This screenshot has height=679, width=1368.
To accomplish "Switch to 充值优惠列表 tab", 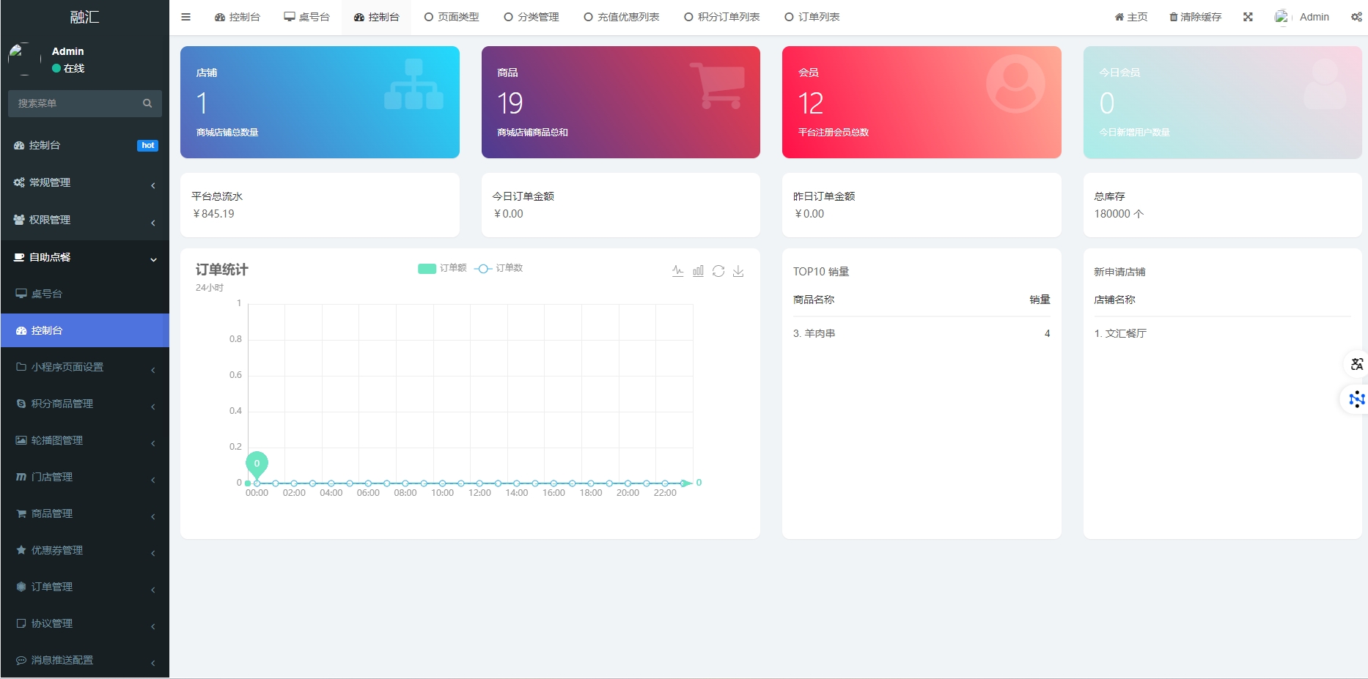I will point(622,17).
